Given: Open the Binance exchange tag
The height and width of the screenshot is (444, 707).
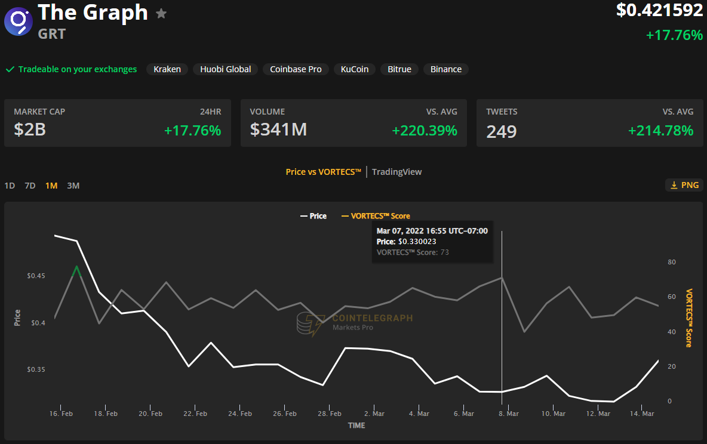Looking at the screenshot, I should tap(446, 69).
